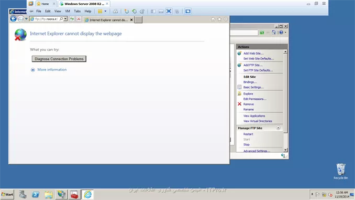This screenshot has width=355, height=200.
Task: Click the pin icon left of File menu
Action: [x=31, y=11]
